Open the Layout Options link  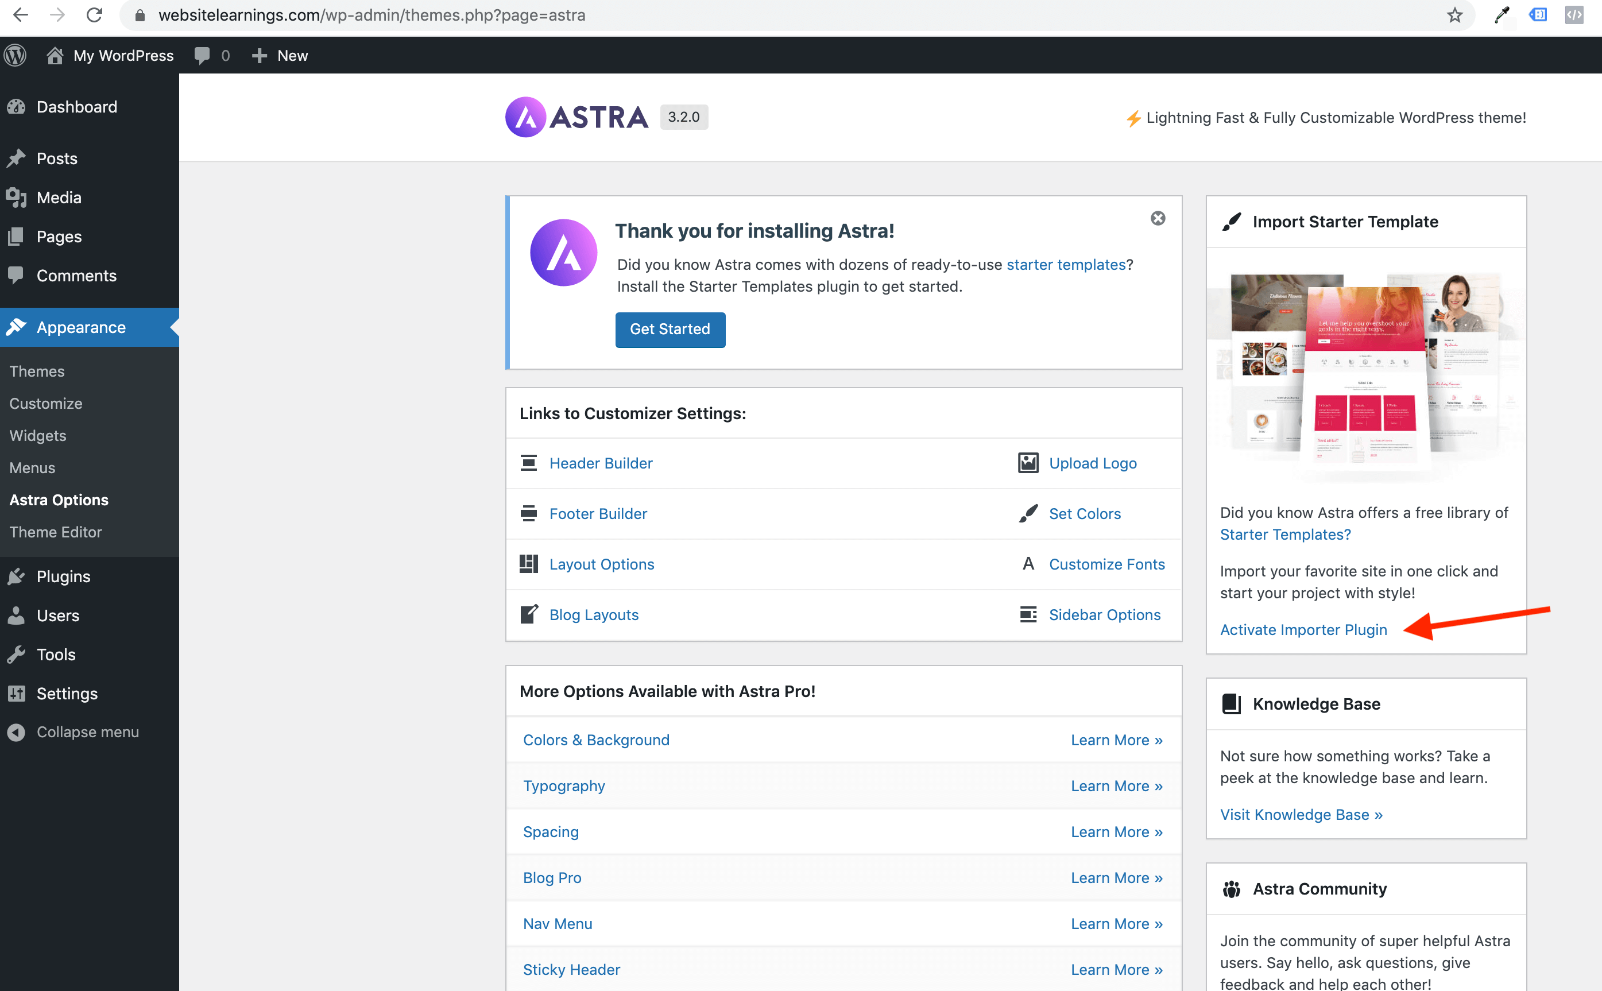(x=602, y=564)
